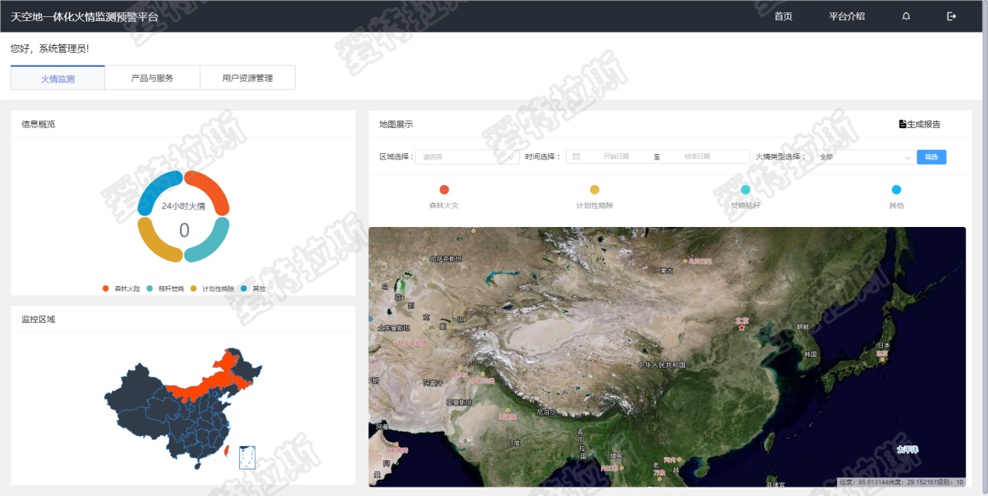
Task: Click the calendar icon in date range
Action: (576, 156)
